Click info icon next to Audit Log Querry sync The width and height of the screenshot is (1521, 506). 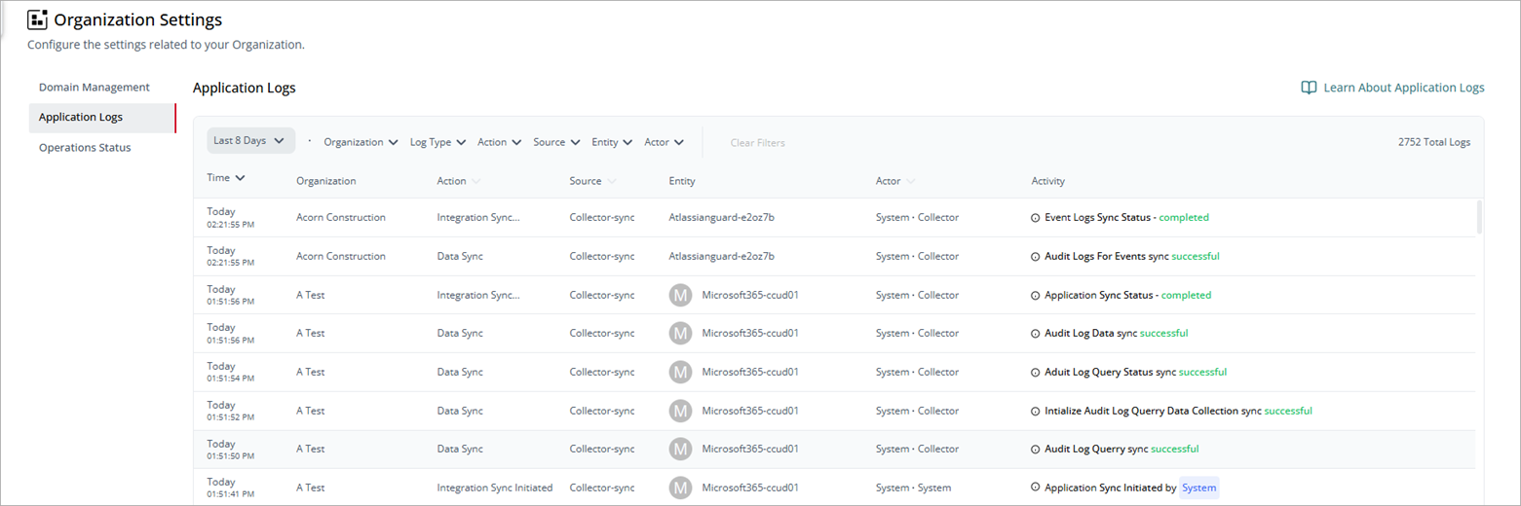coord(1036,450)
